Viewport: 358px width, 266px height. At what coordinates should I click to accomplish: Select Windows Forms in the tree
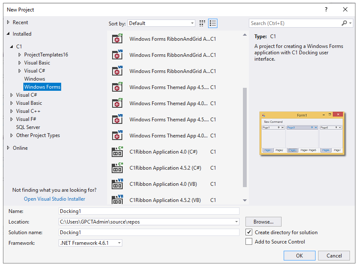point(42,87)
